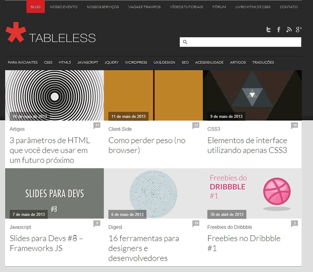The image size is (313, 272).
Task: Open comment bubble showing 16 comments
Action: point(294,126)
